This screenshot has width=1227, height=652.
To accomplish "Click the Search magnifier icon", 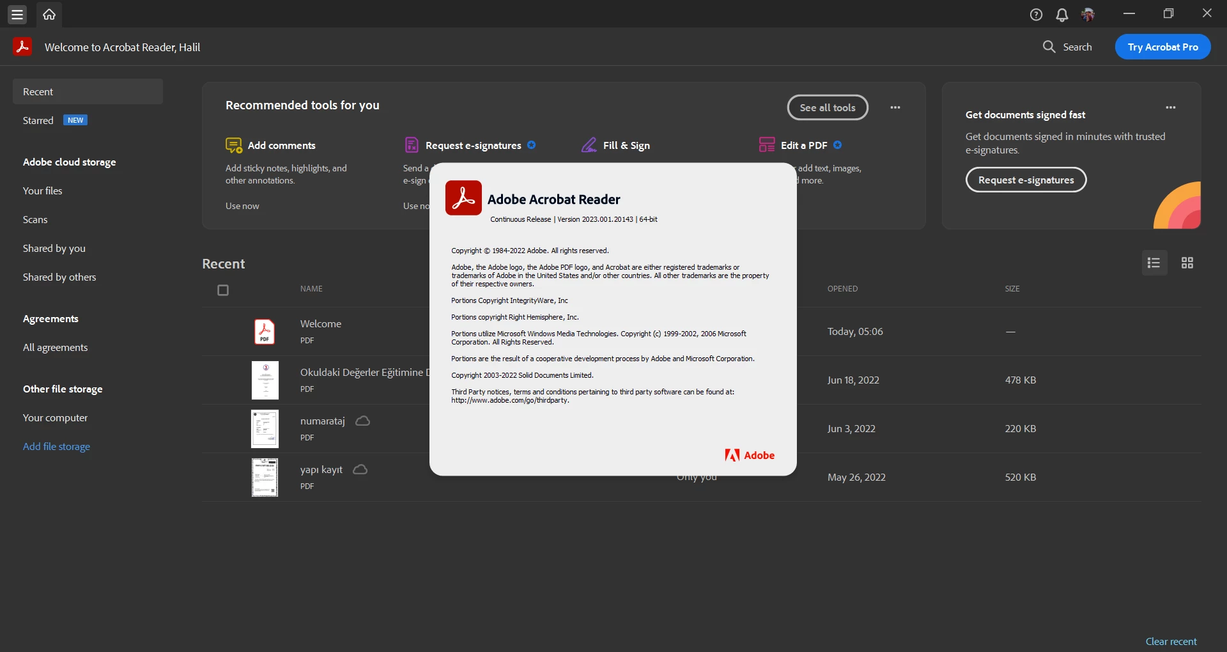I will coord(1049,47).
